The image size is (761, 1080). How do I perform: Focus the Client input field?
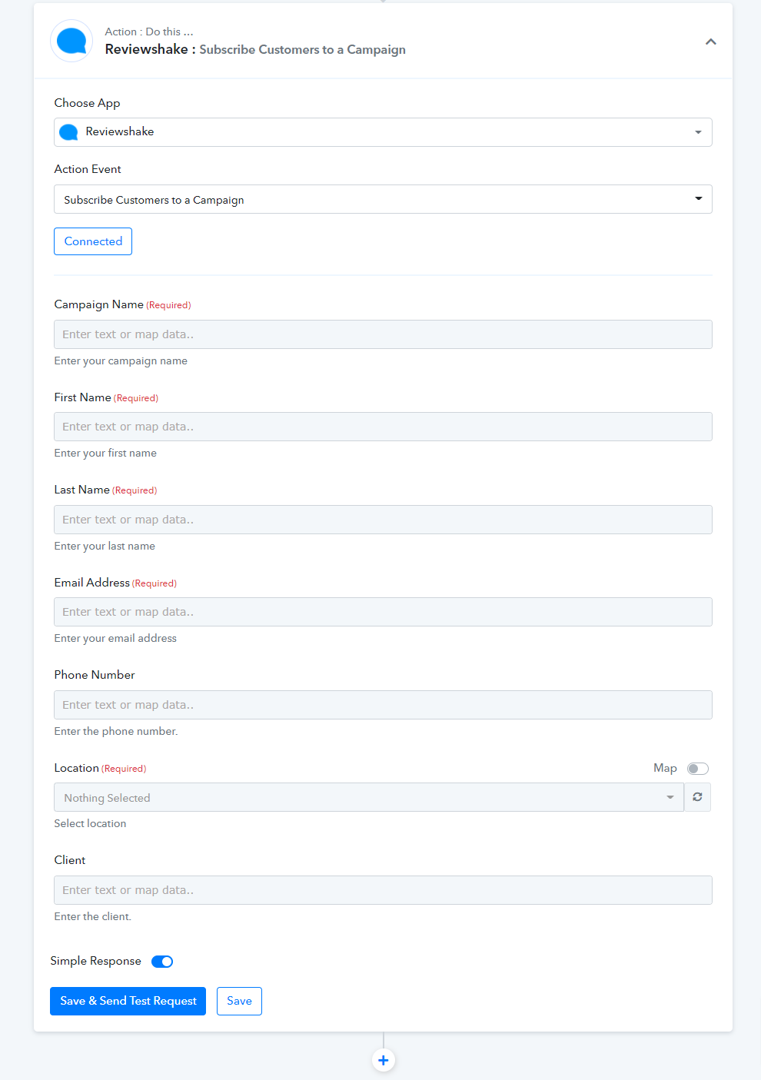point(383,890)
